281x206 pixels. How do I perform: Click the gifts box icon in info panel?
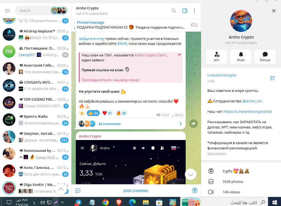point(211,171)
